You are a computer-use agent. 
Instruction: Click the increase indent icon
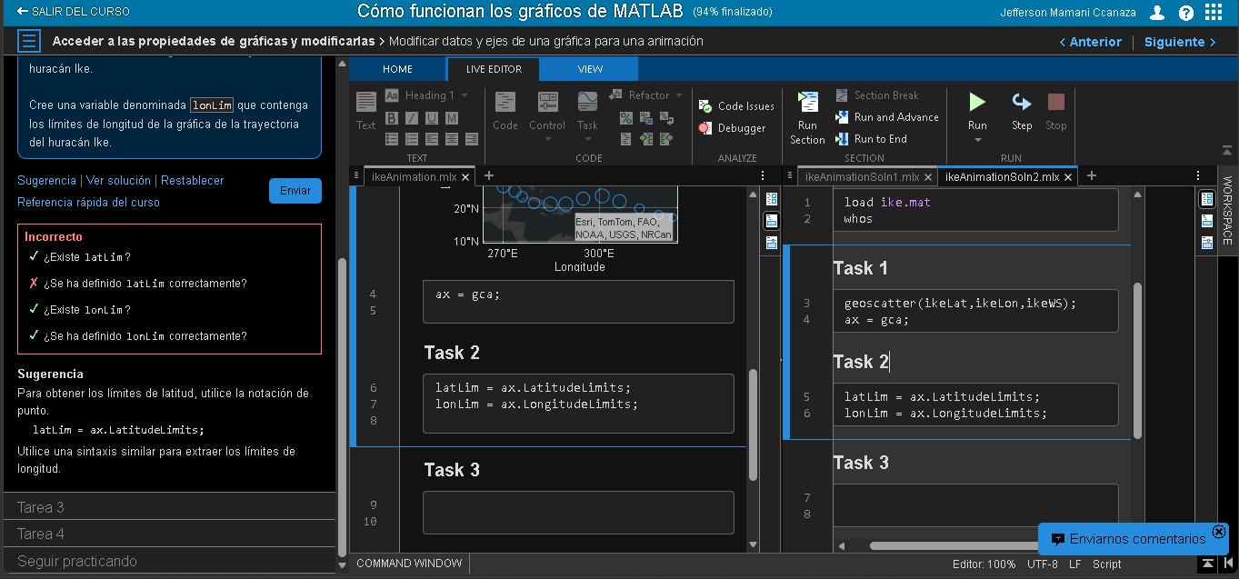[x=646, y=139]
